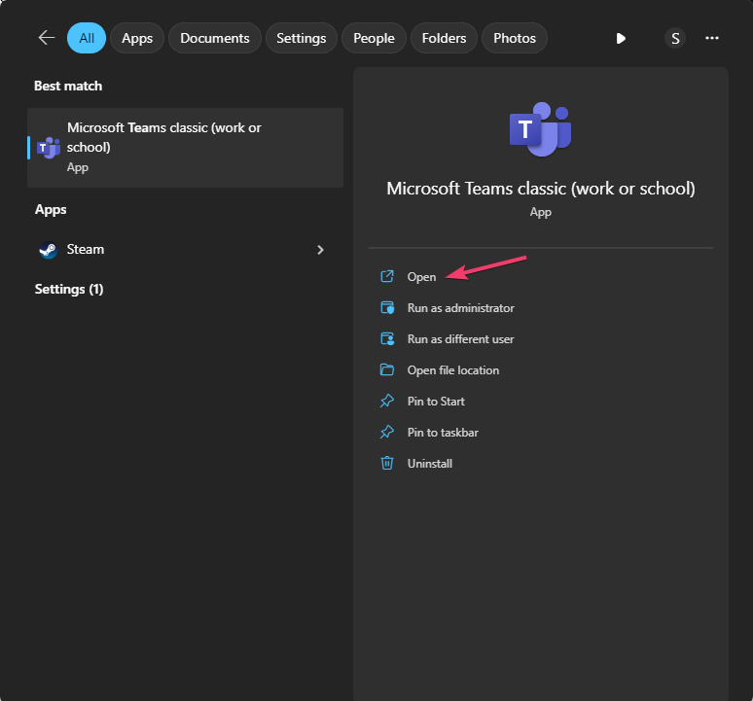
Task: Switch to the Apps filter tab
Action: 137,38
